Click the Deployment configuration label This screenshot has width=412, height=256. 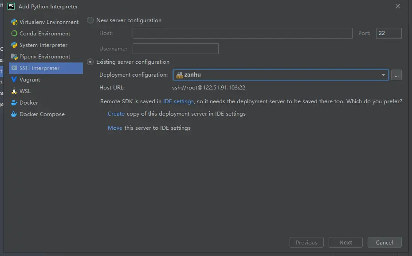tap(133, 75)
